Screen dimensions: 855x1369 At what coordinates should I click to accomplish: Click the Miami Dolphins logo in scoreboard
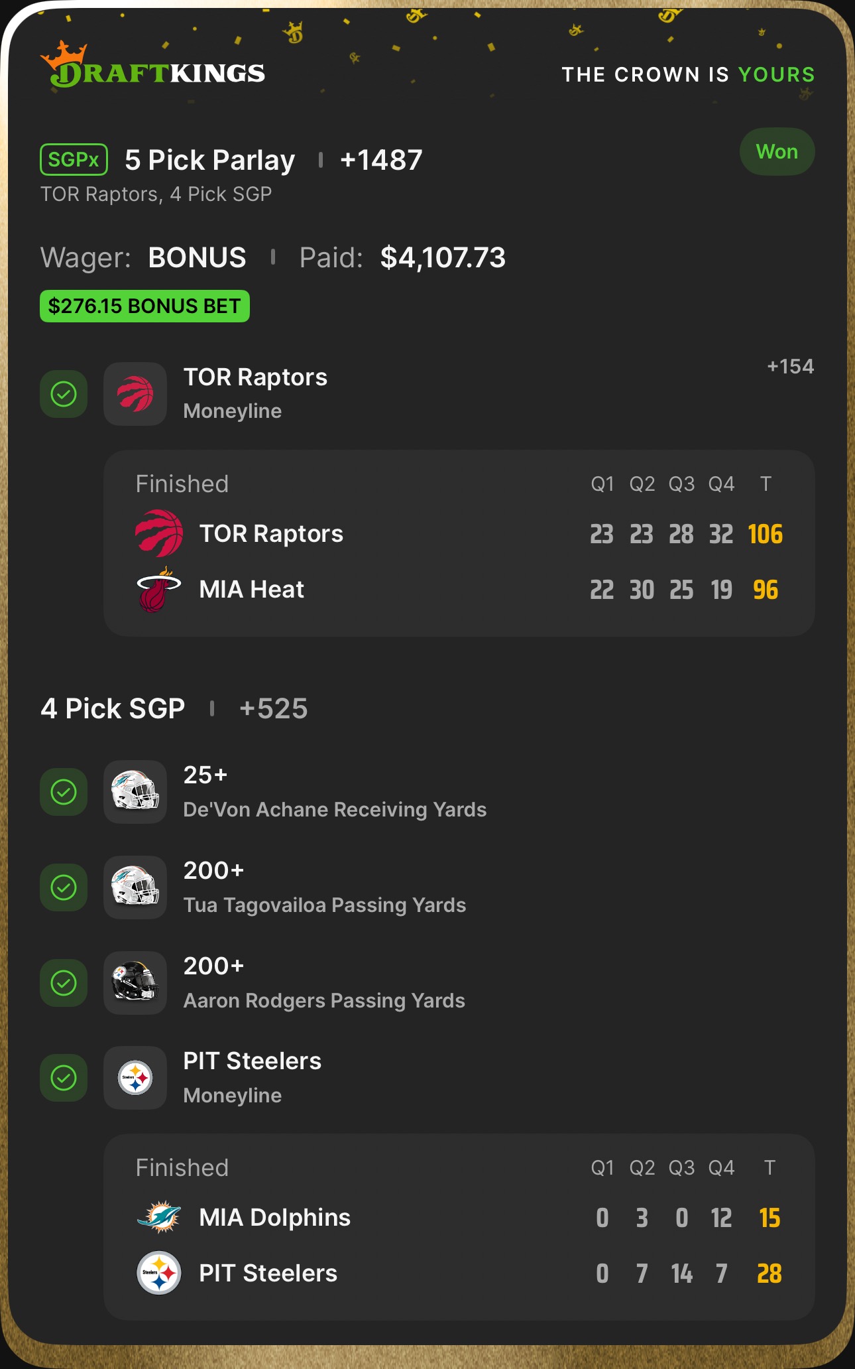pyautogui.click(x=159, y=1217)
